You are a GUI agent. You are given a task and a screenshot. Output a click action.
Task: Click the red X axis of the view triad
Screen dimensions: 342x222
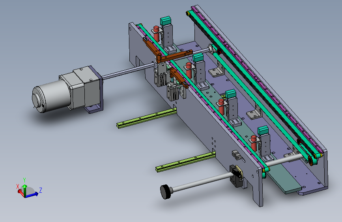pos(21,192)
